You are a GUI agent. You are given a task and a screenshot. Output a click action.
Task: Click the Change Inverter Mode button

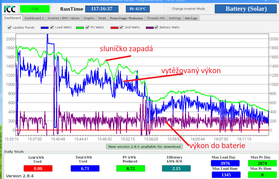pos(188,9)
